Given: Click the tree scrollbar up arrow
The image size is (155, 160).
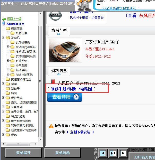Looking at the screenshot, I should click(x=40, y=14).
